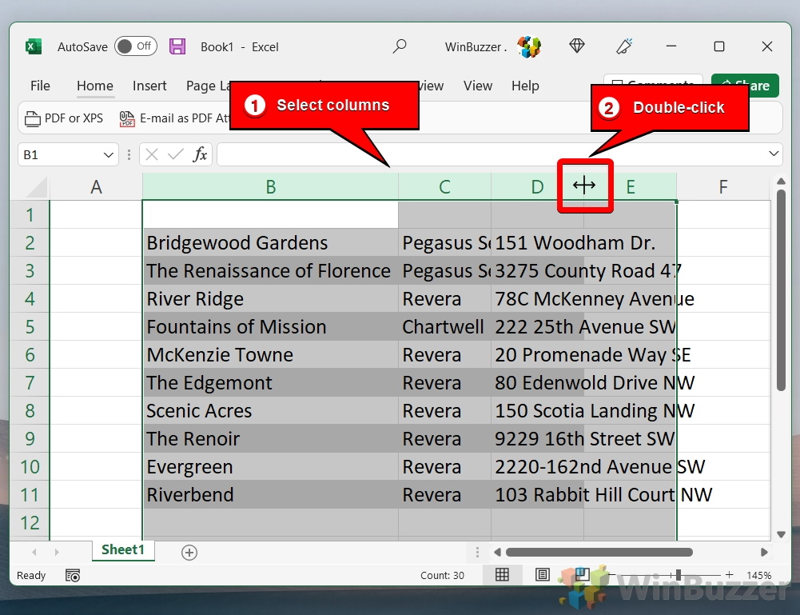Click inside the formula bar
The height and width of the screenshot is (615, 800).
coord(490,154)
